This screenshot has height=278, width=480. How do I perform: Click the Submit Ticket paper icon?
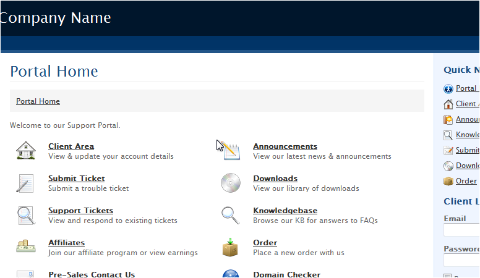click(x=25, y=183)
